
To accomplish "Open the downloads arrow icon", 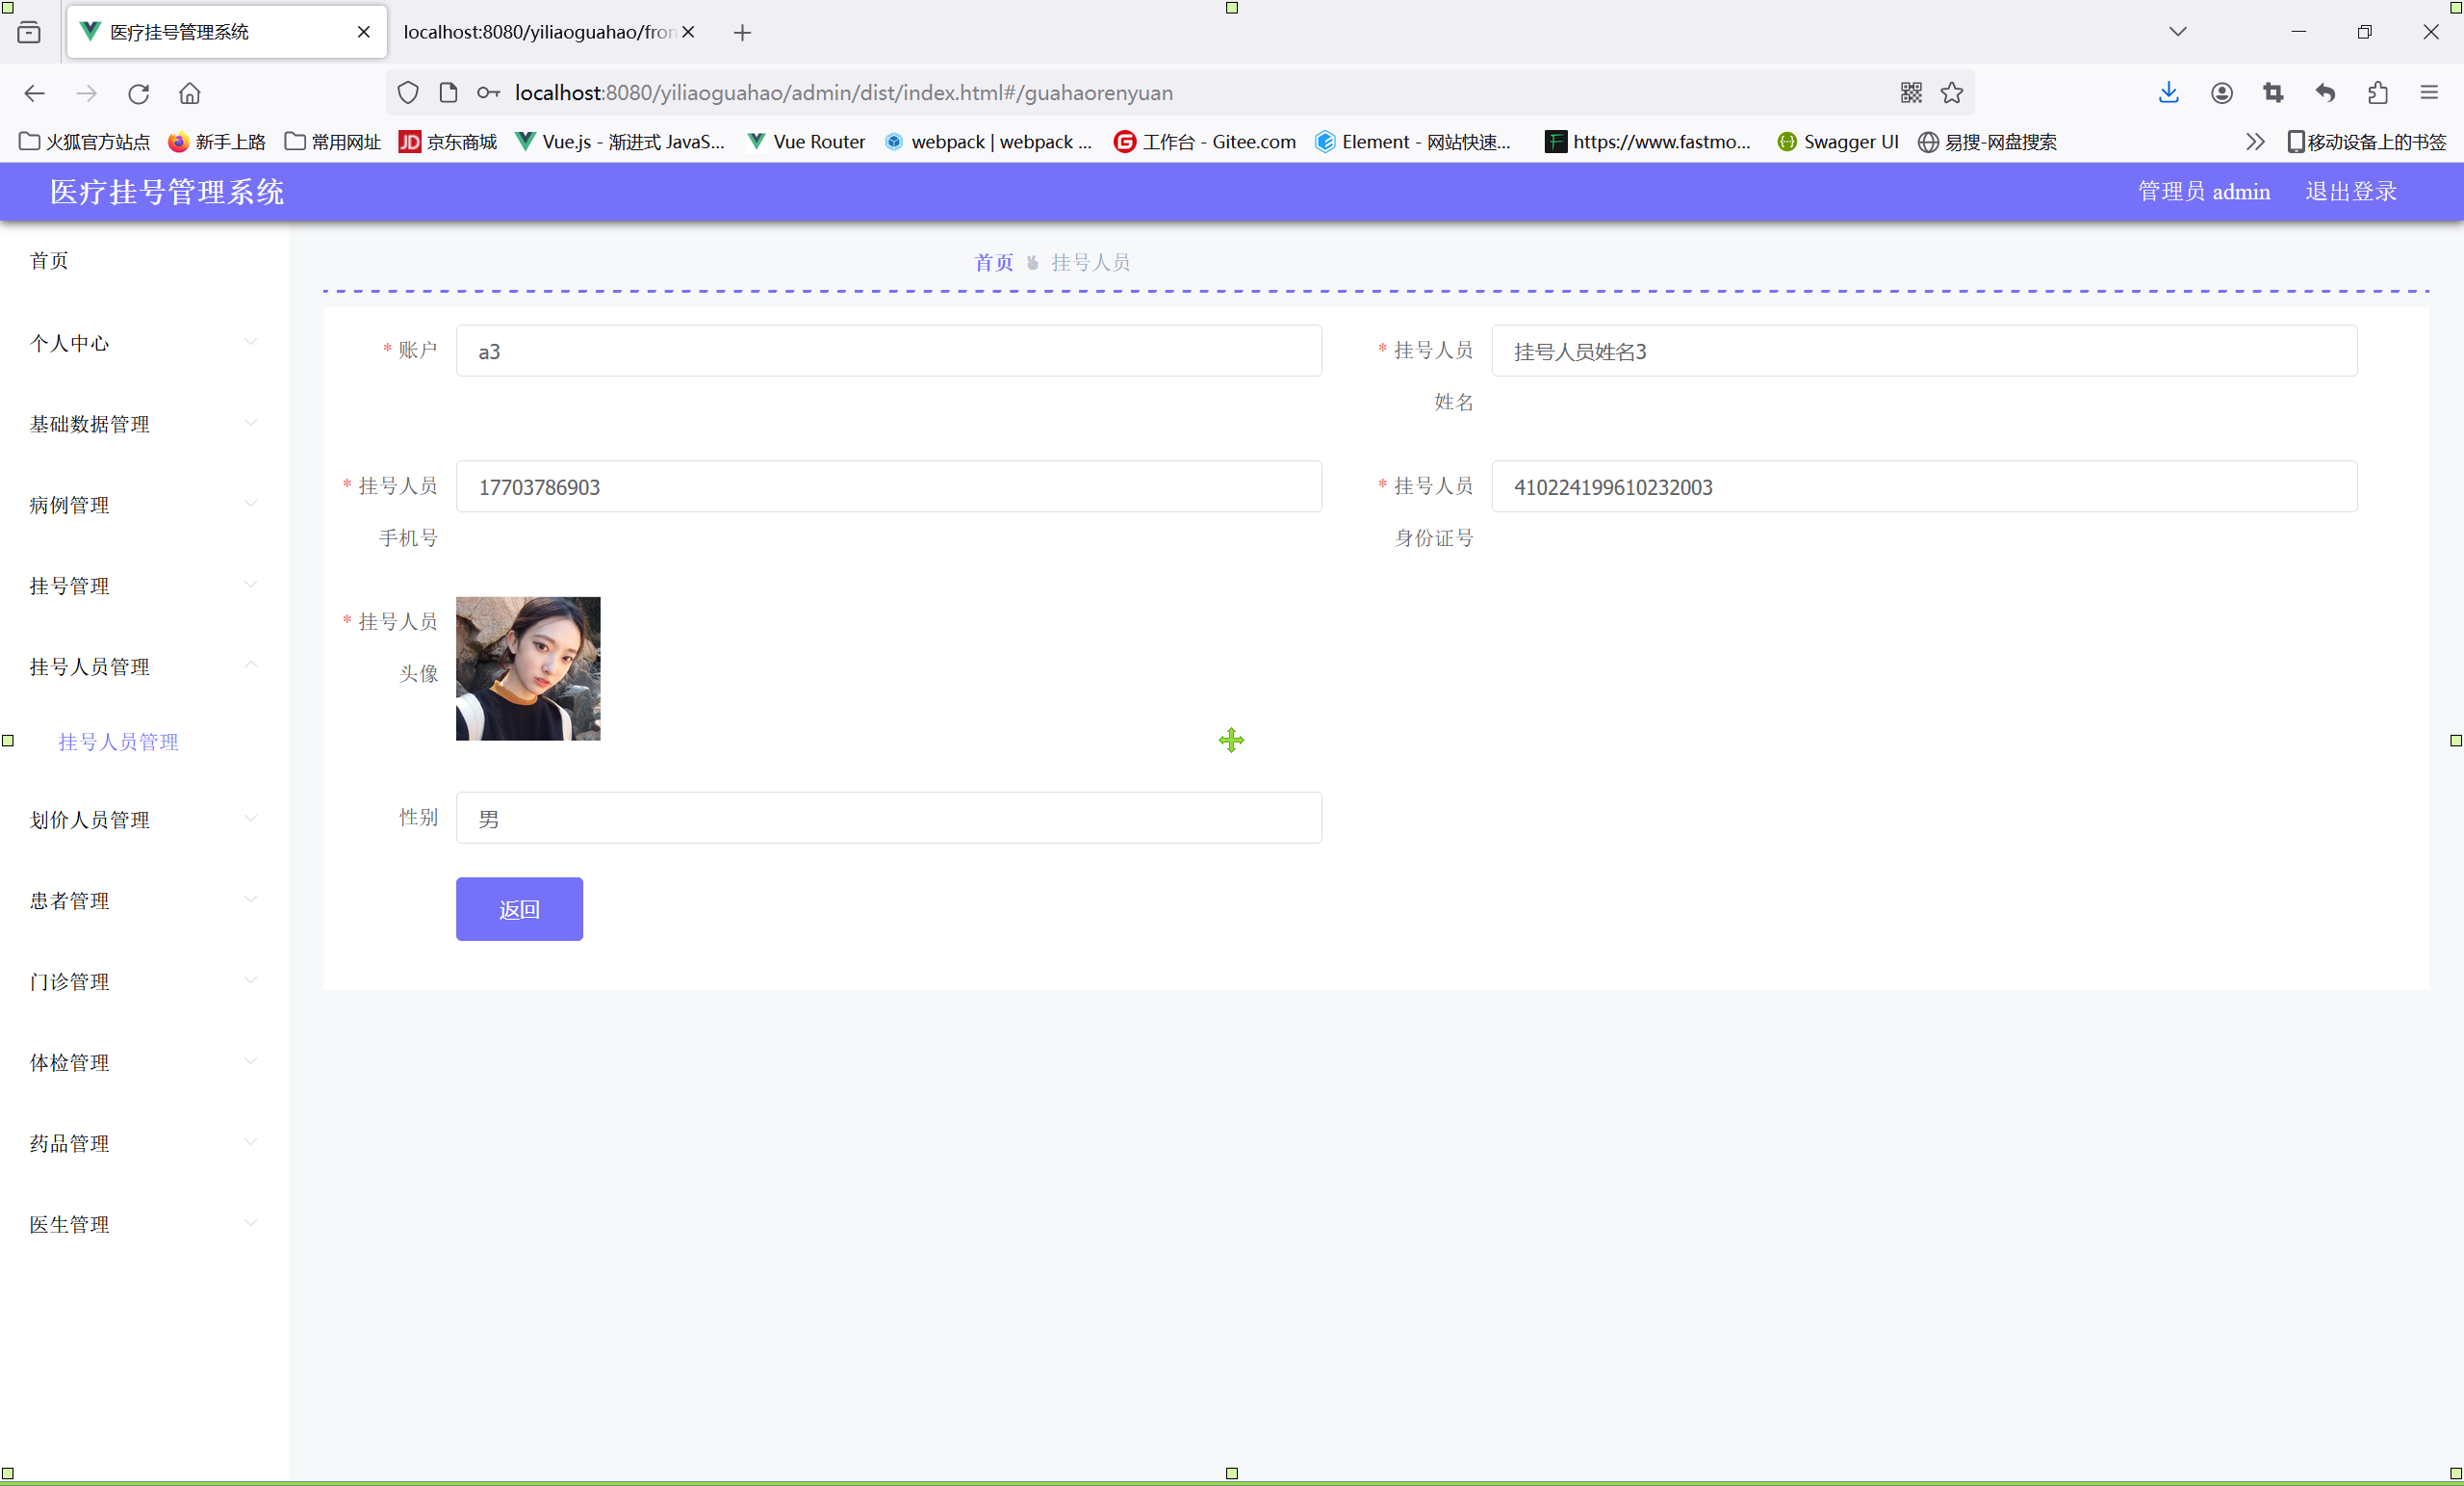I will [x=2168, y=93].
